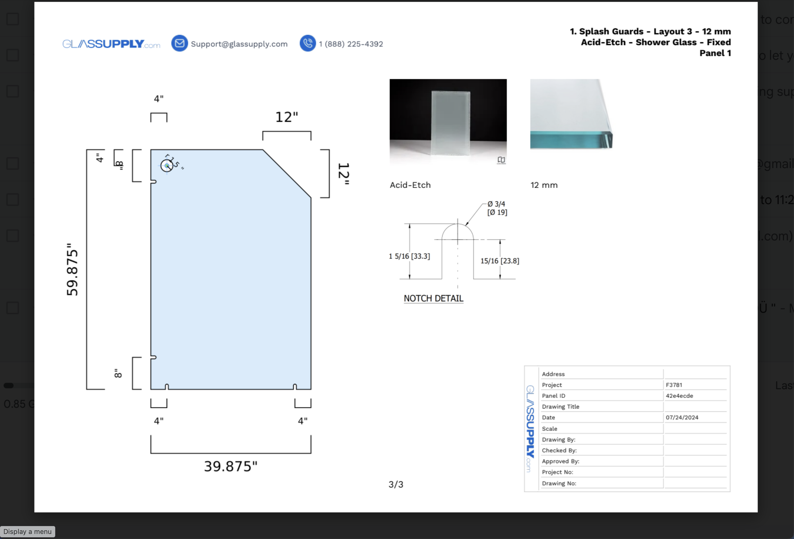Toggle the first checkbox in background list
Image resolution: width=794 pixels, height=539 pixels.
(x=13, y=19)
